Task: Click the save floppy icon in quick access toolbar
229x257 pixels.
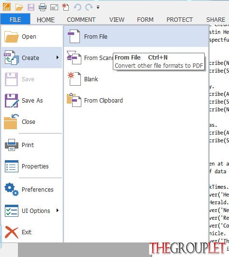Action: tap(31, 7)
